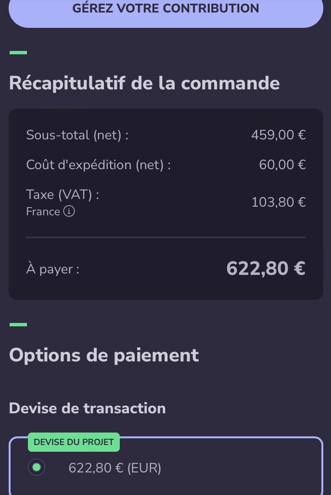Viewport: 331px width, 495px height.
Task: Click the info icon next to France
Action: [69, 212]
